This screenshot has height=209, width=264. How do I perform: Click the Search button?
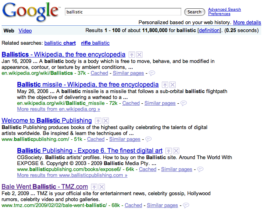click(194, 12)
